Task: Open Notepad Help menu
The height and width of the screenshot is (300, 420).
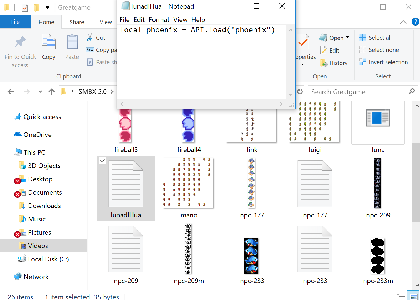Action: [x=198, y=20]
